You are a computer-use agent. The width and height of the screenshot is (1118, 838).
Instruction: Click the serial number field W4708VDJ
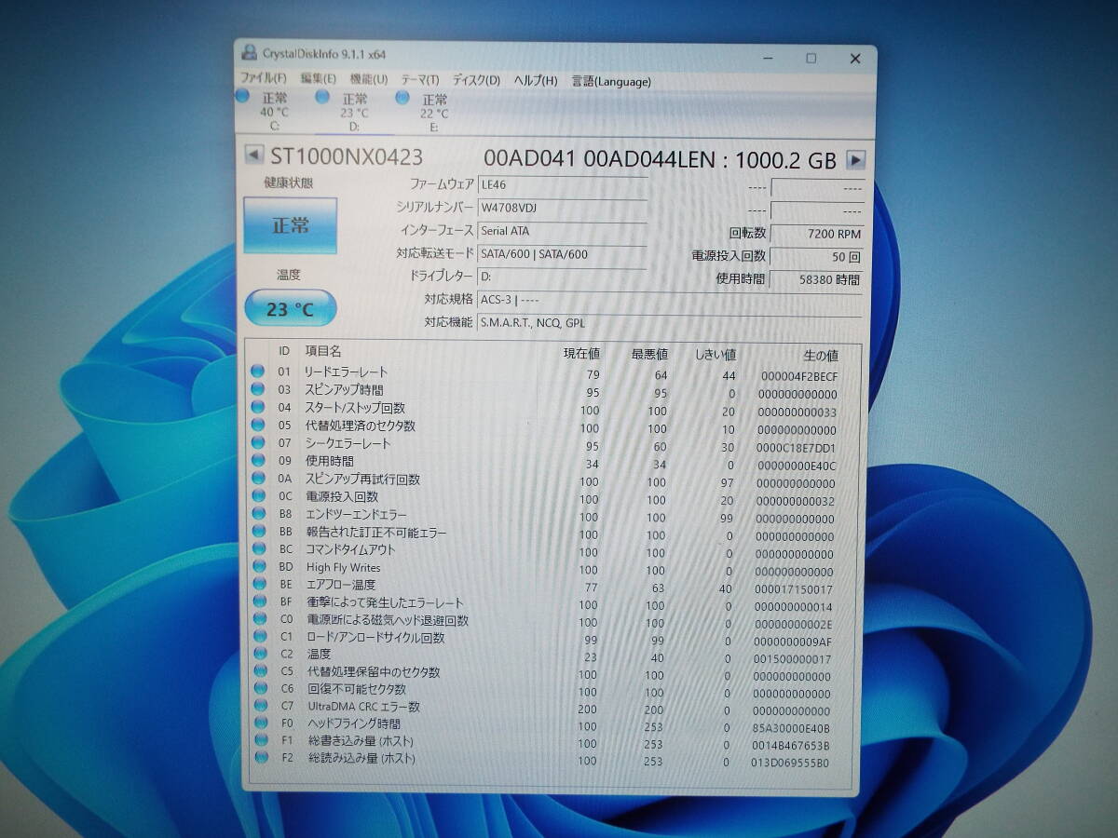coord(562,208)
